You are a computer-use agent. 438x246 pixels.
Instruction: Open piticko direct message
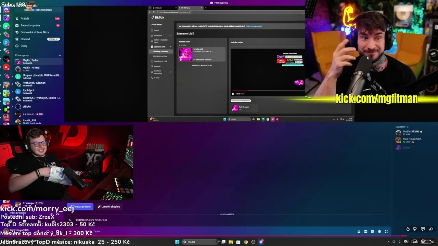pos(38,107)
